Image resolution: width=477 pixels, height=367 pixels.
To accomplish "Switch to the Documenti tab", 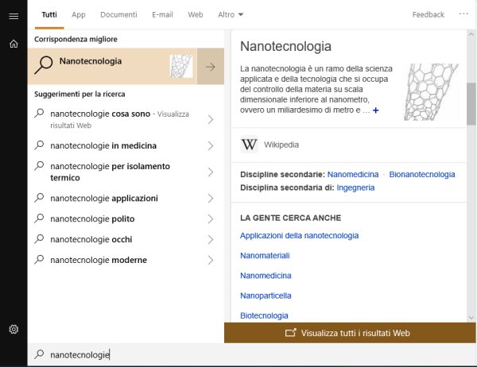I will tap(118, 14).
